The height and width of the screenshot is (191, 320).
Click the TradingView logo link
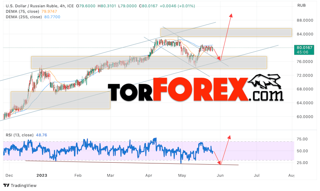pyautogui.click(x=20, y=185)
